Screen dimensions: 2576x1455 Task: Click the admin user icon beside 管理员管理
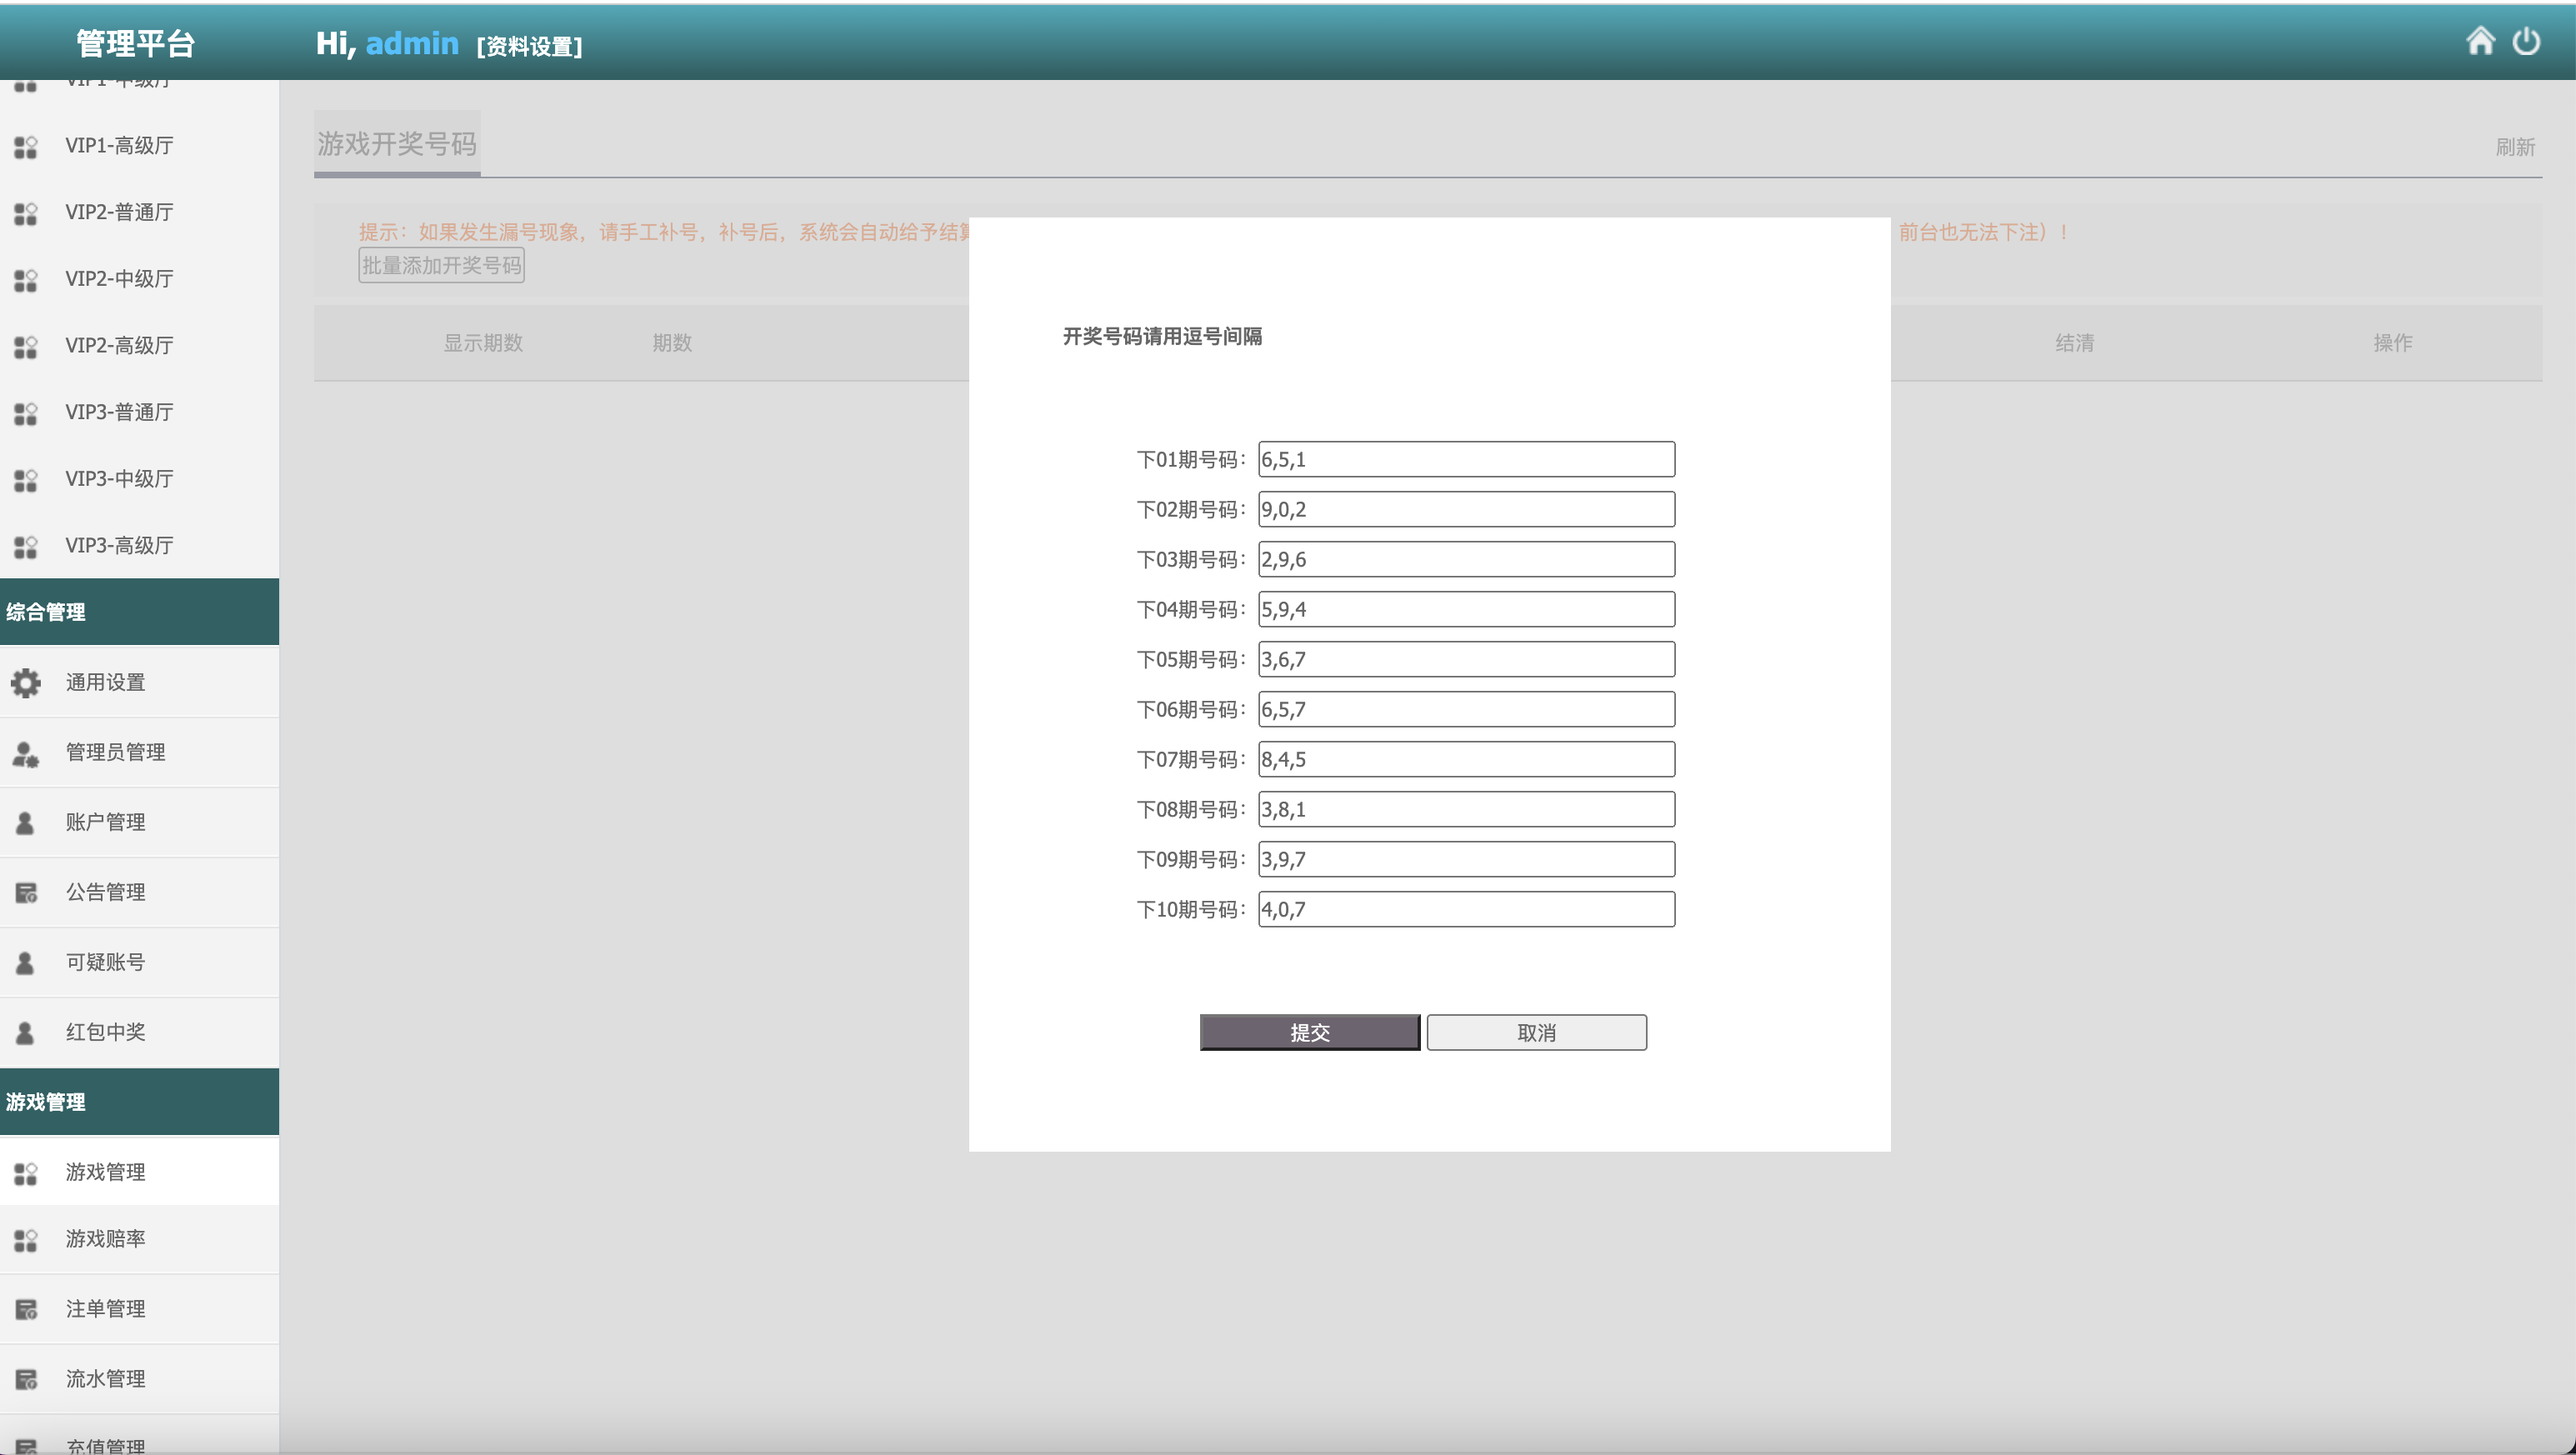pos(26,753)
